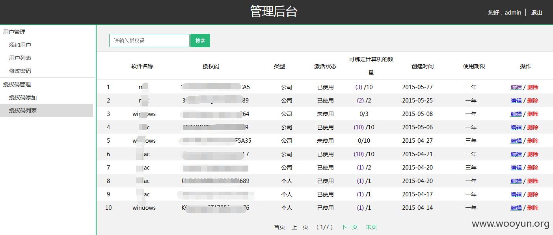Viewport: 553px width, 235px height.
Task: Click the 激活状态 column header
Action: point(325,66)
